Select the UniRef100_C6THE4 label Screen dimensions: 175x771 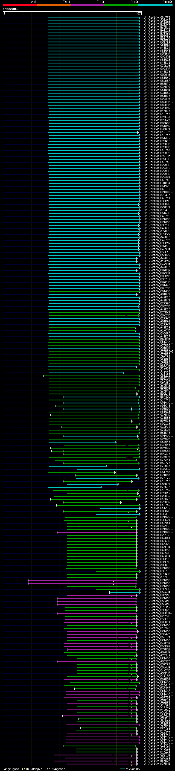click(157, 45)
